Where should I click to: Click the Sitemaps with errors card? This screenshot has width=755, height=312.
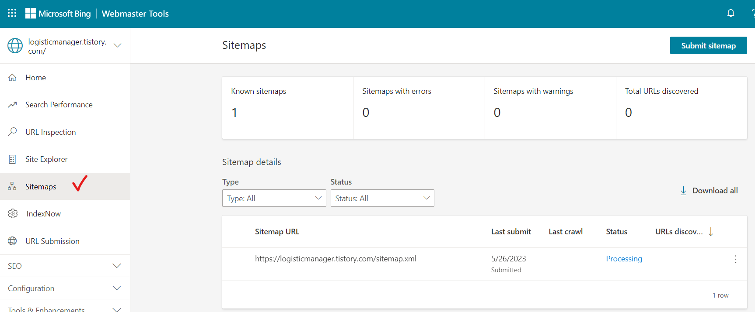419,108
